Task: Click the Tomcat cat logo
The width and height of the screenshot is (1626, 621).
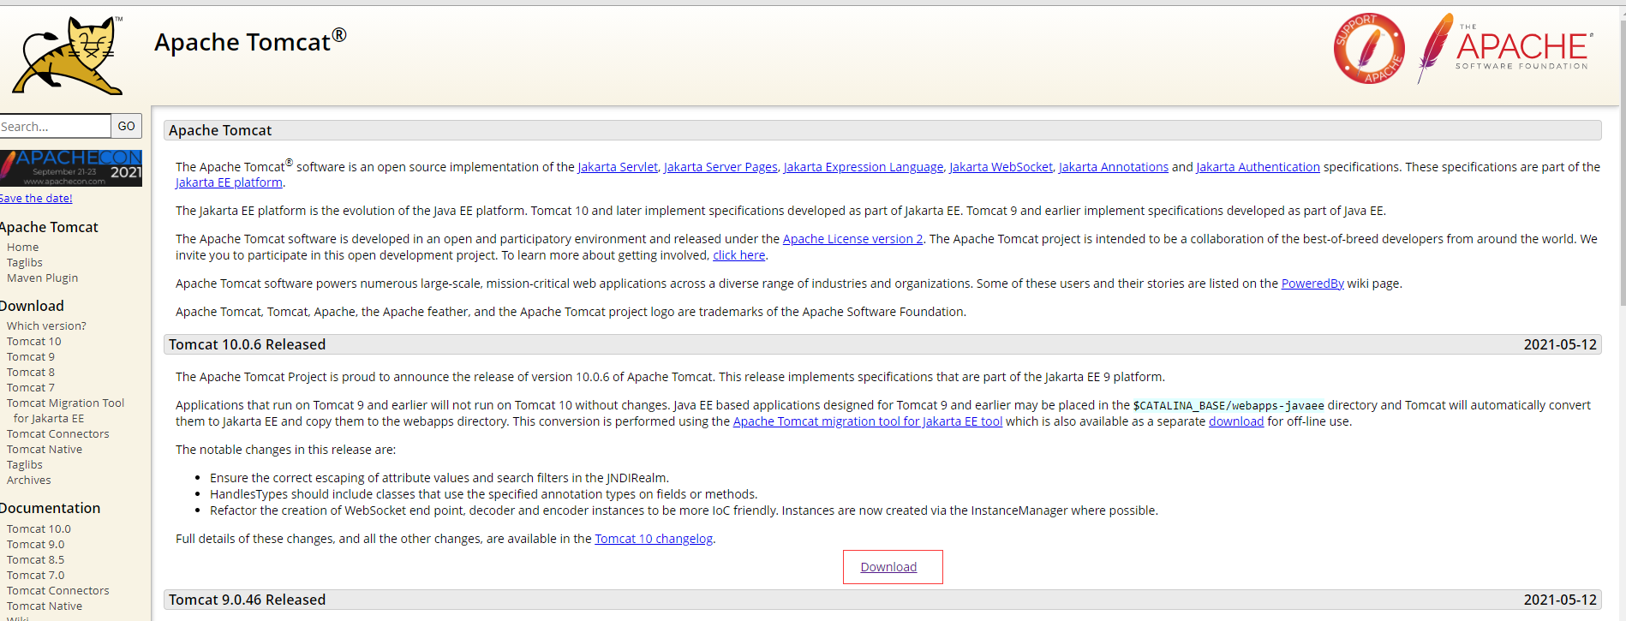Action: [x=68, y=55]
